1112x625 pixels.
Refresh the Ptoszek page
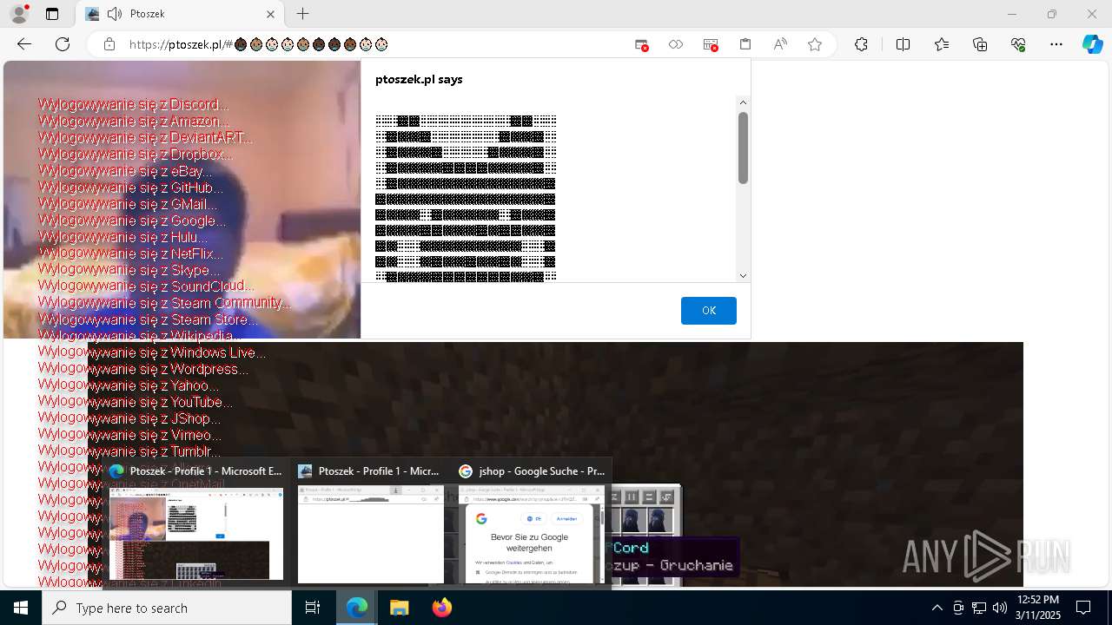pos(63,44)
